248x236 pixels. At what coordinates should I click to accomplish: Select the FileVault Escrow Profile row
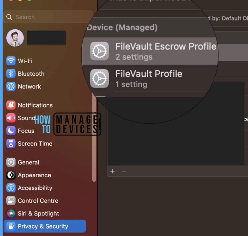click(150, 51)
